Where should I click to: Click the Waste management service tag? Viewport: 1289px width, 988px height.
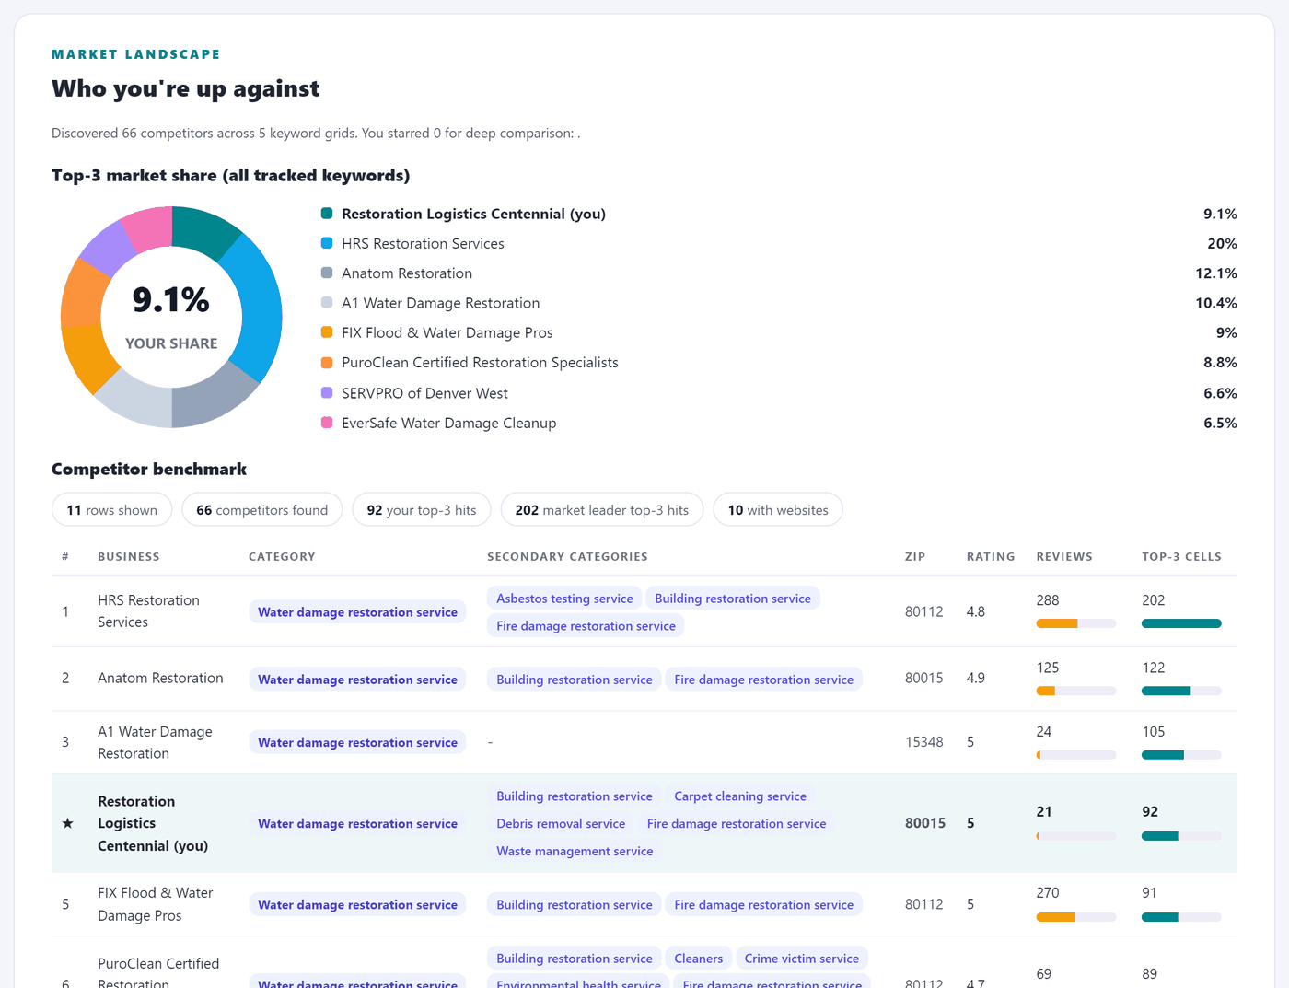pyautogui.click(x=575, y=852)
